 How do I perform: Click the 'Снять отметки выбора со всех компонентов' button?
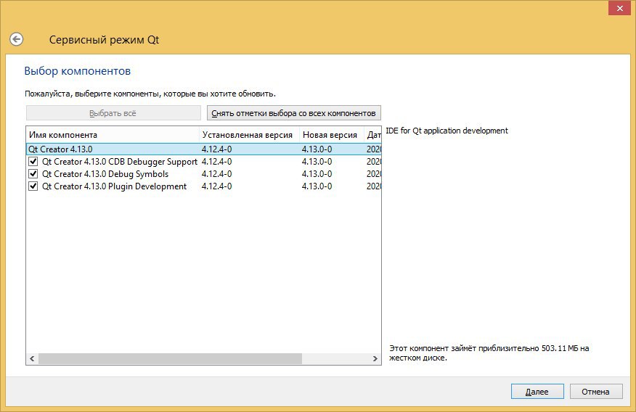(x=293, y=113)
